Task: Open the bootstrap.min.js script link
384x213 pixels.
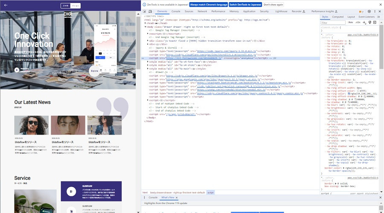Action: pyautogui.click(x=244, y=83)
